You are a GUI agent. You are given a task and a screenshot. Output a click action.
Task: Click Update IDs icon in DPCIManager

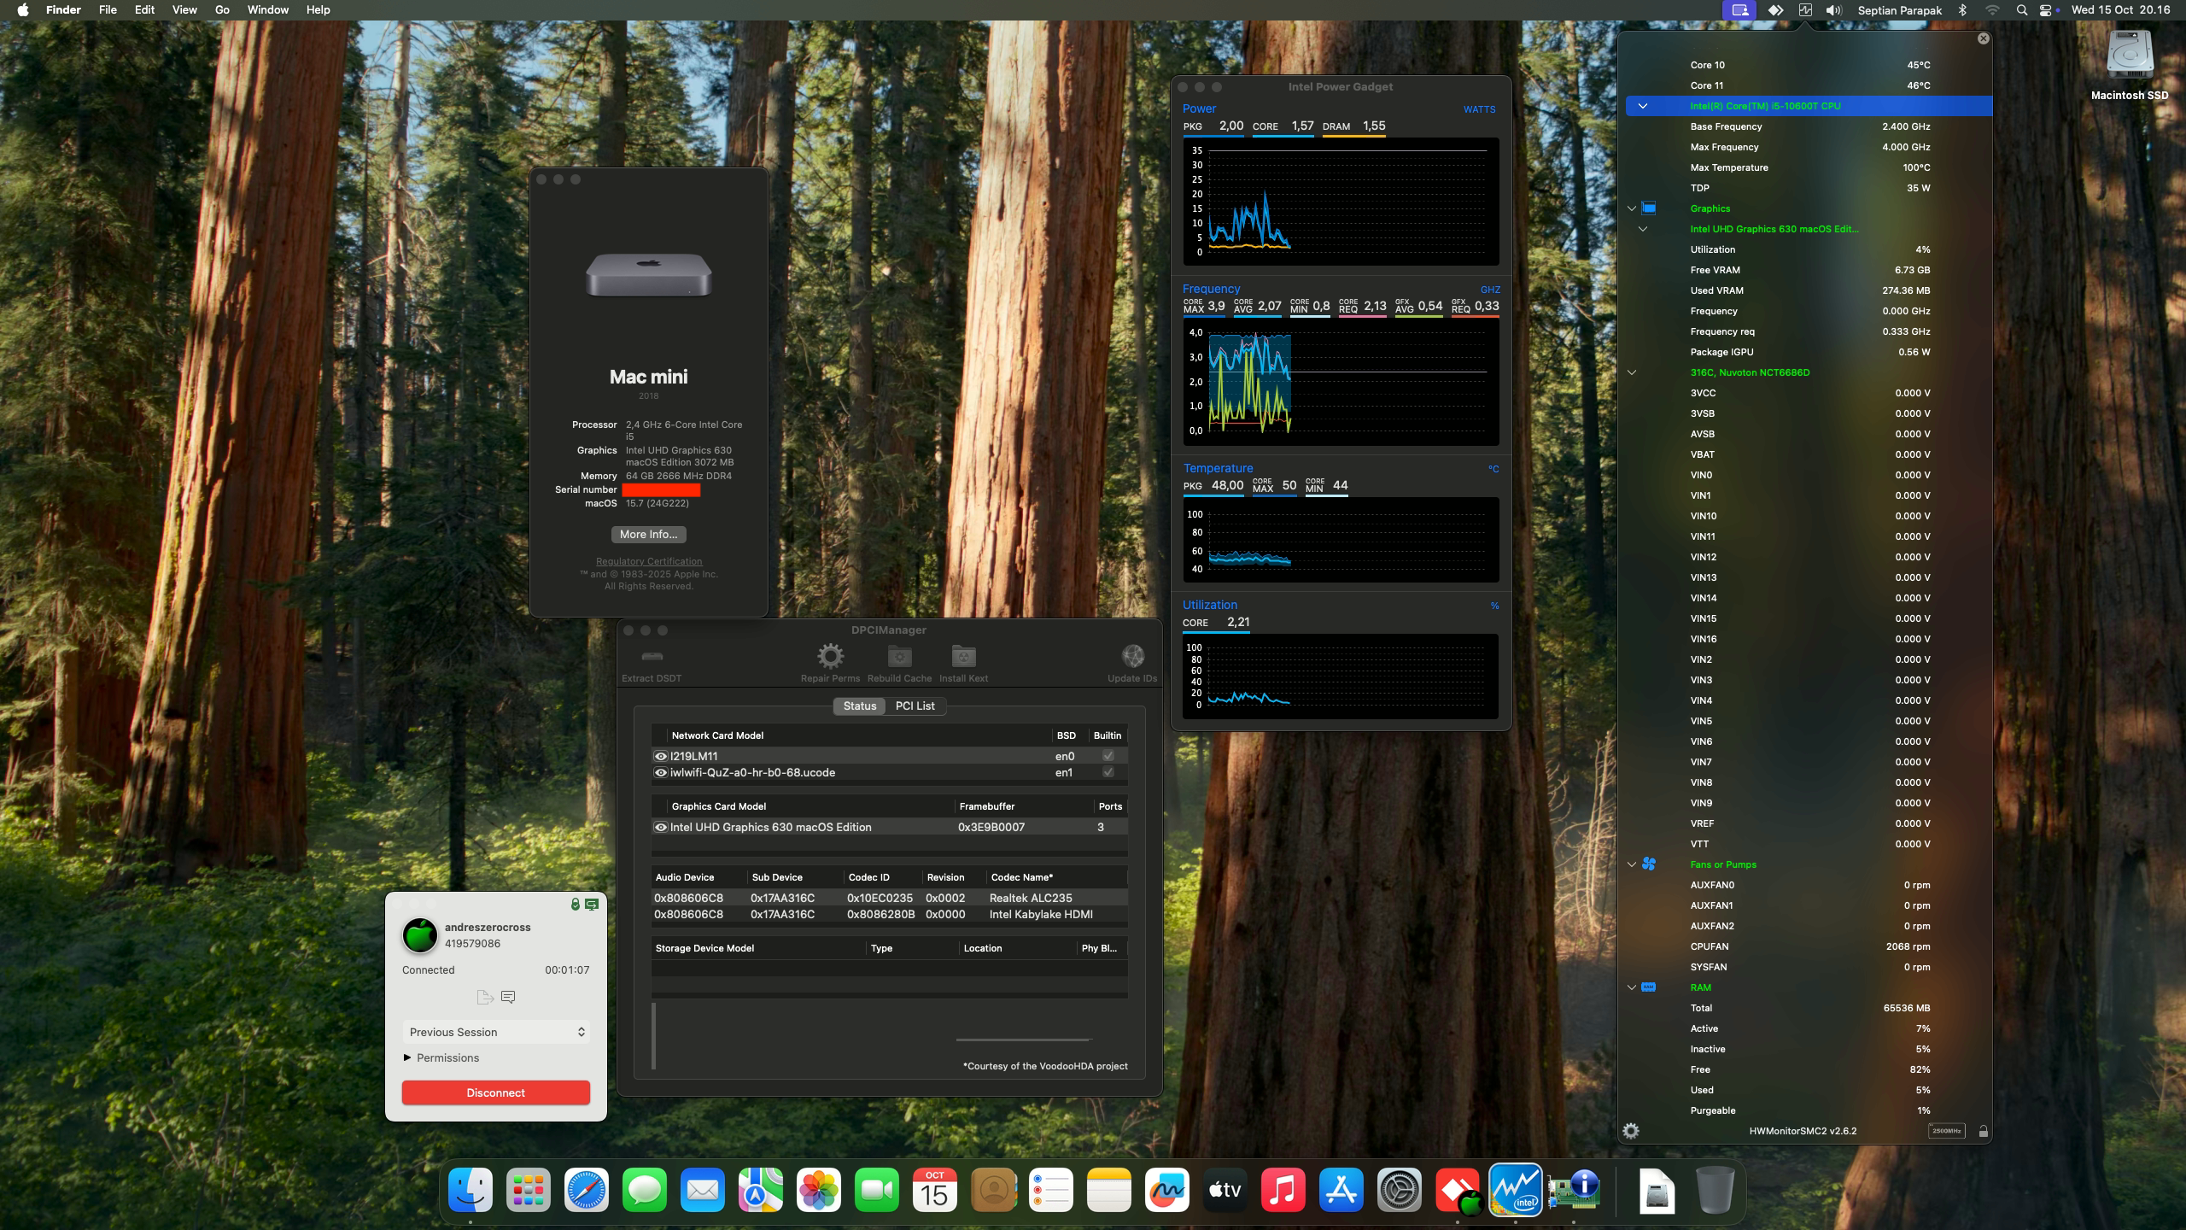[x=1132, y=658]
